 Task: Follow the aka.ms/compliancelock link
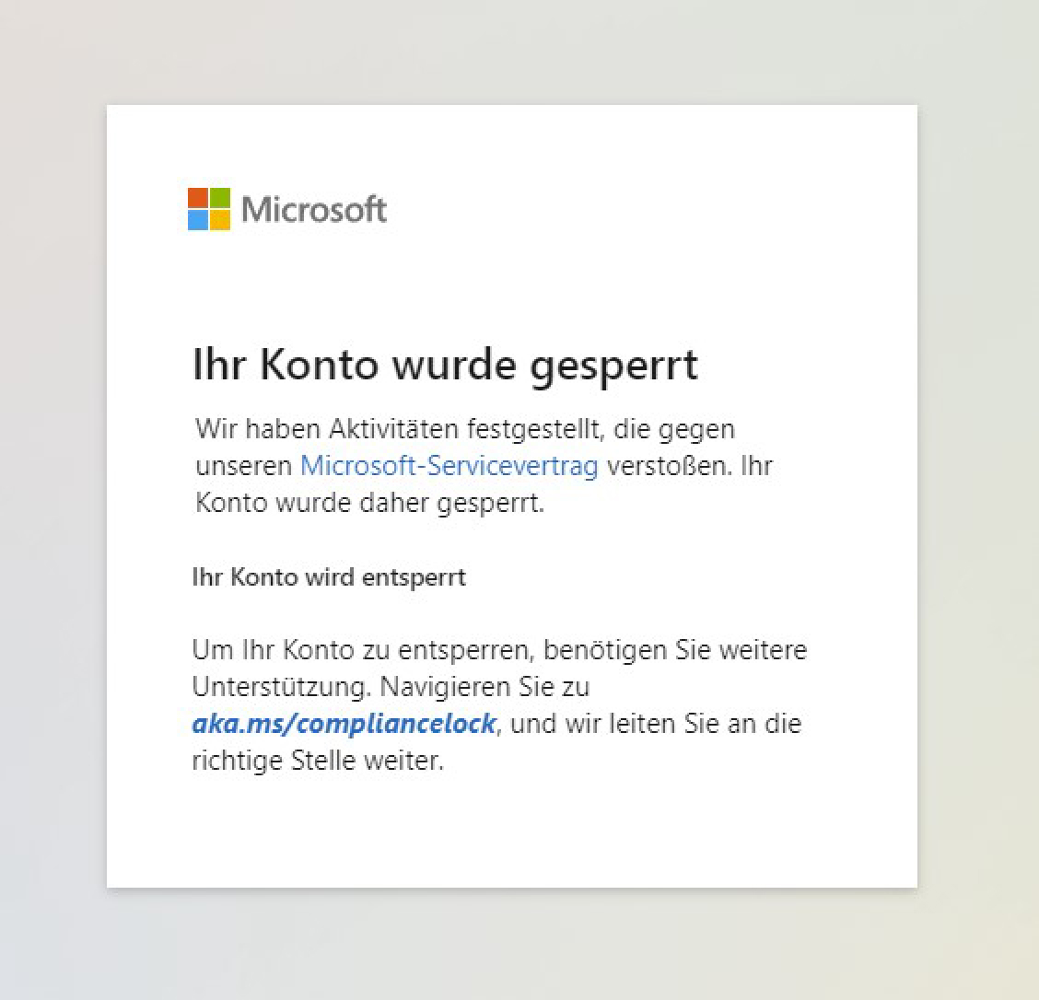[344, 724]
